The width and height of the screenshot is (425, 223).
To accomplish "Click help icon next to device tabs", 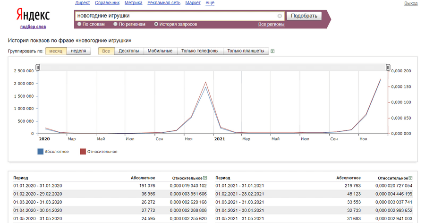I will pyautogui.click(x=272, y=51).
